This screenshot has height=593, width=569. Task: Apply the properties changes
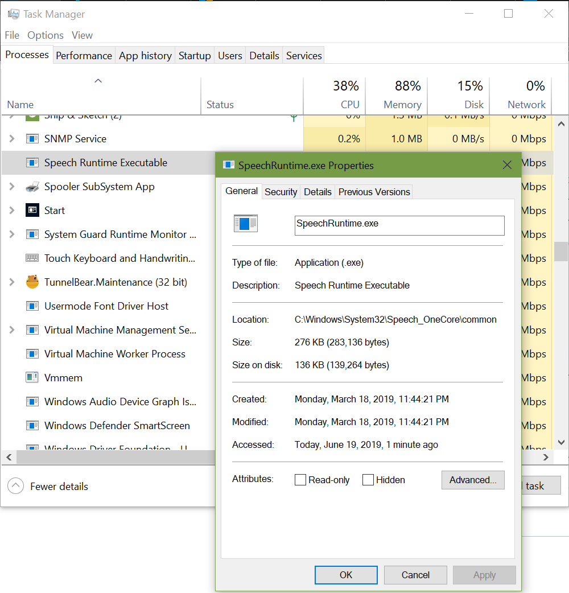tap(484, 575)
